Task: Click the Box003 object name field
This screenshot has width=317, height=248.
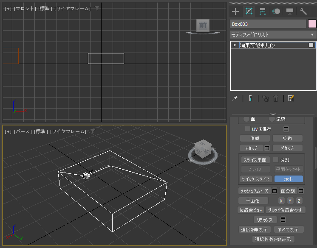Action: (268, 24)
